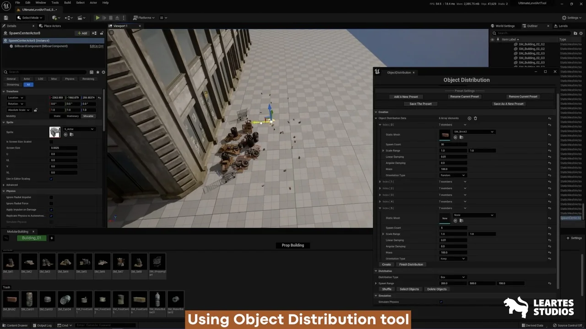The image size is (586, 329).
Task: Open the Build menu
Action: pyautogui.click(x=67, y=3)
